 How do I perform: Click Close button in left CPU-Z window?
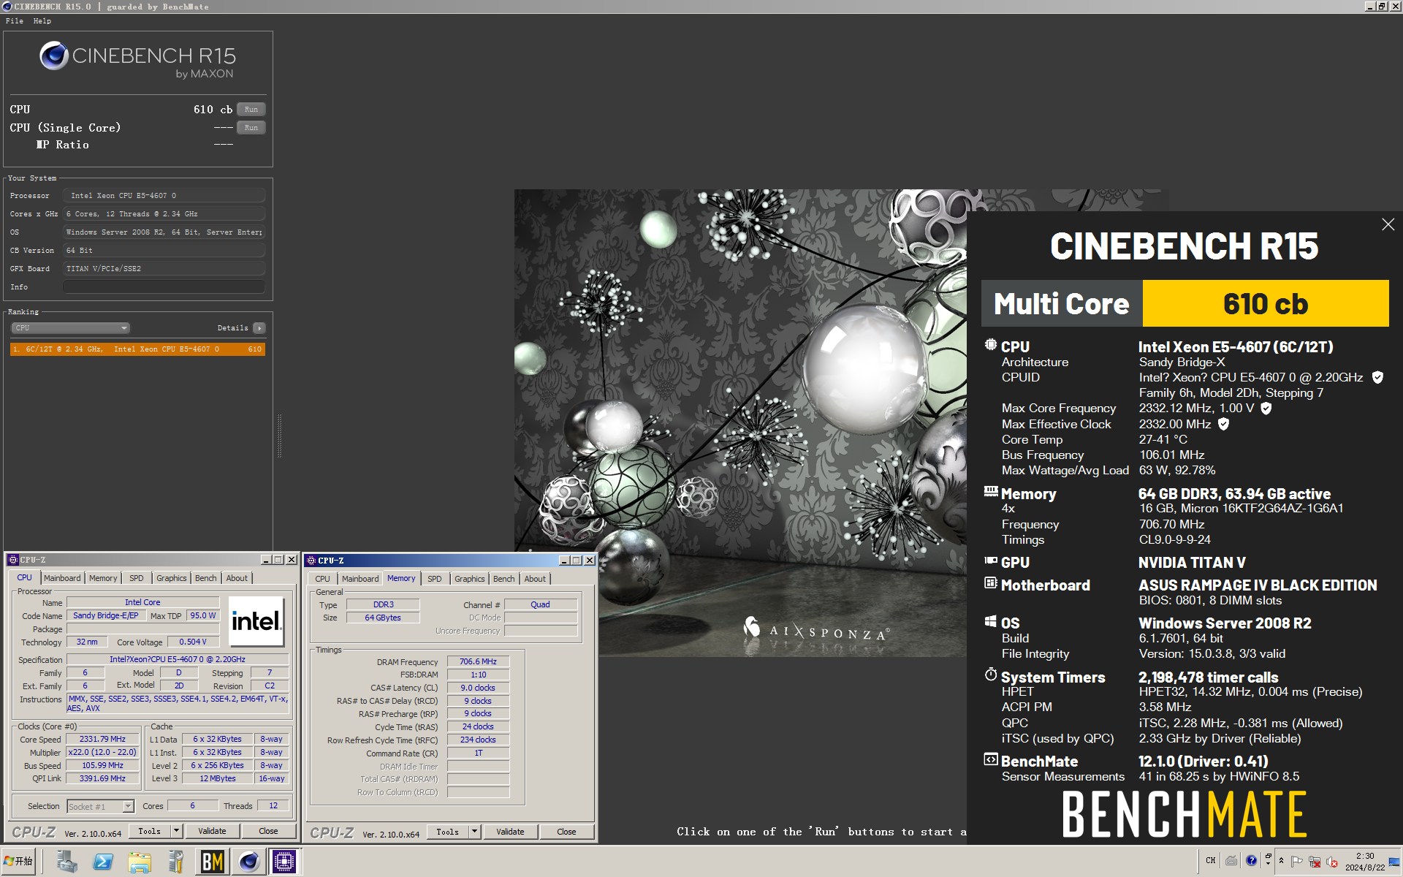point(268,831)
